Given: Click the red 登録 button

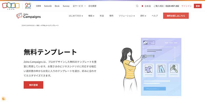Looking at the screenshot, I should 198,6.
